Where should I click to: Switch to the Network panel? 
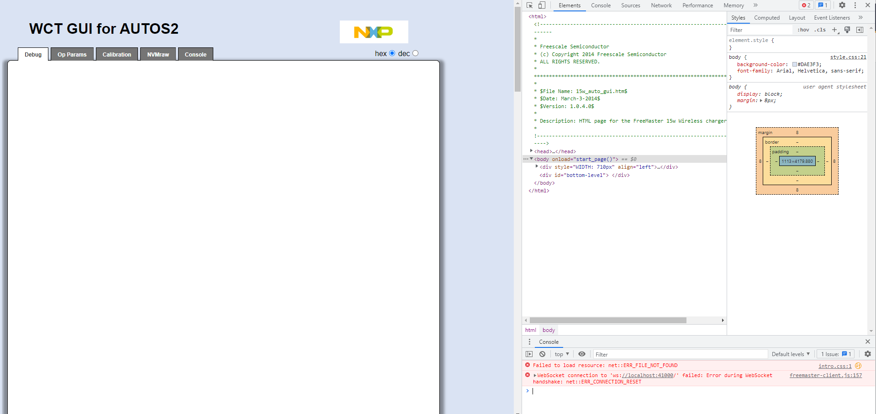(661, 5)
